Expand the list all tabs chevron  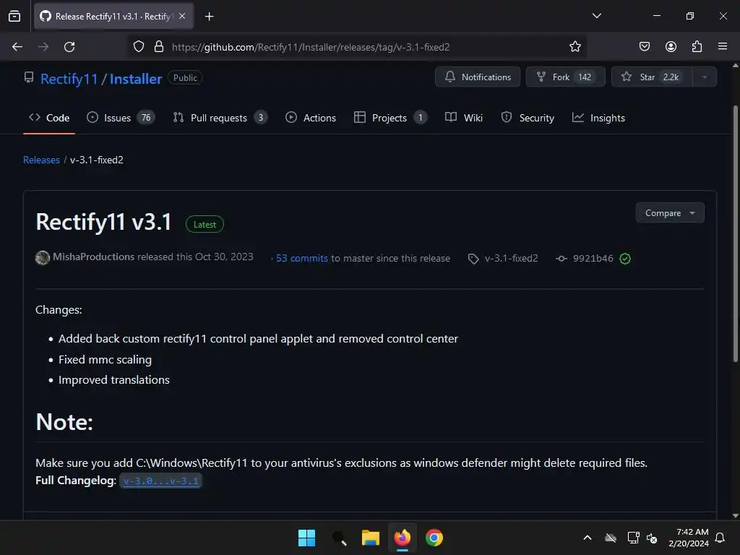(596, 16)
